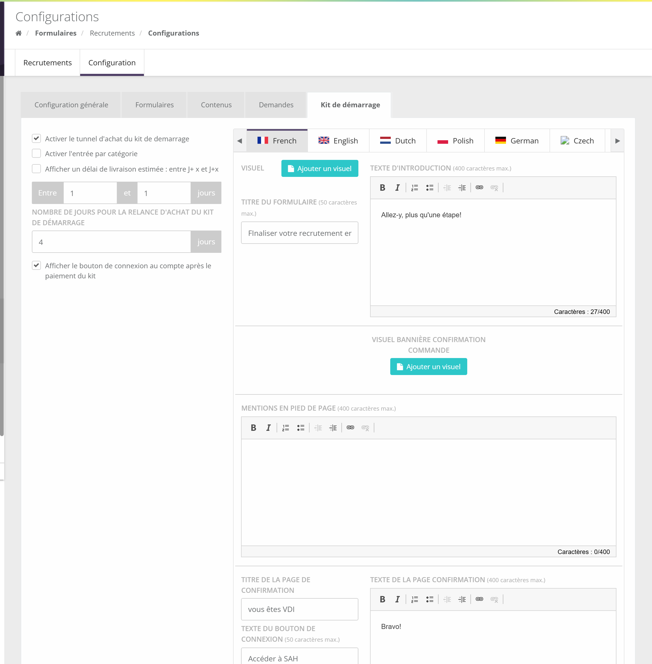Select the German language tab
Screen dimensions: 652x664
pos(517,141)
